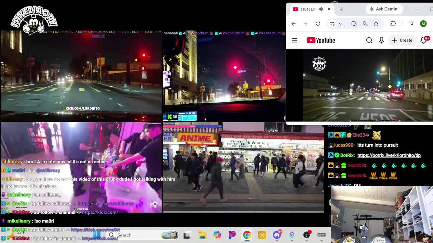This screenshot has height=243, width=433.
Task: Open OBS Studio from the taskbar
Action: (x=307, y=235)
